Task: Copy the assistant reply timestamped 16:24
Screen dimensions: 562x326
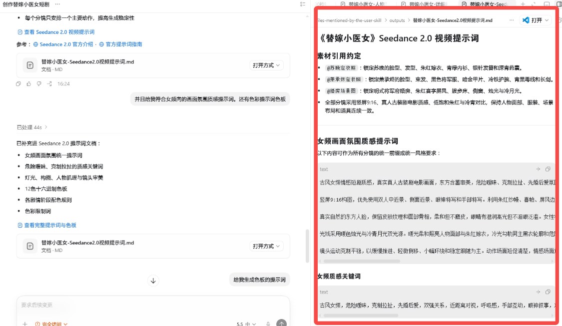Action: 18,84
